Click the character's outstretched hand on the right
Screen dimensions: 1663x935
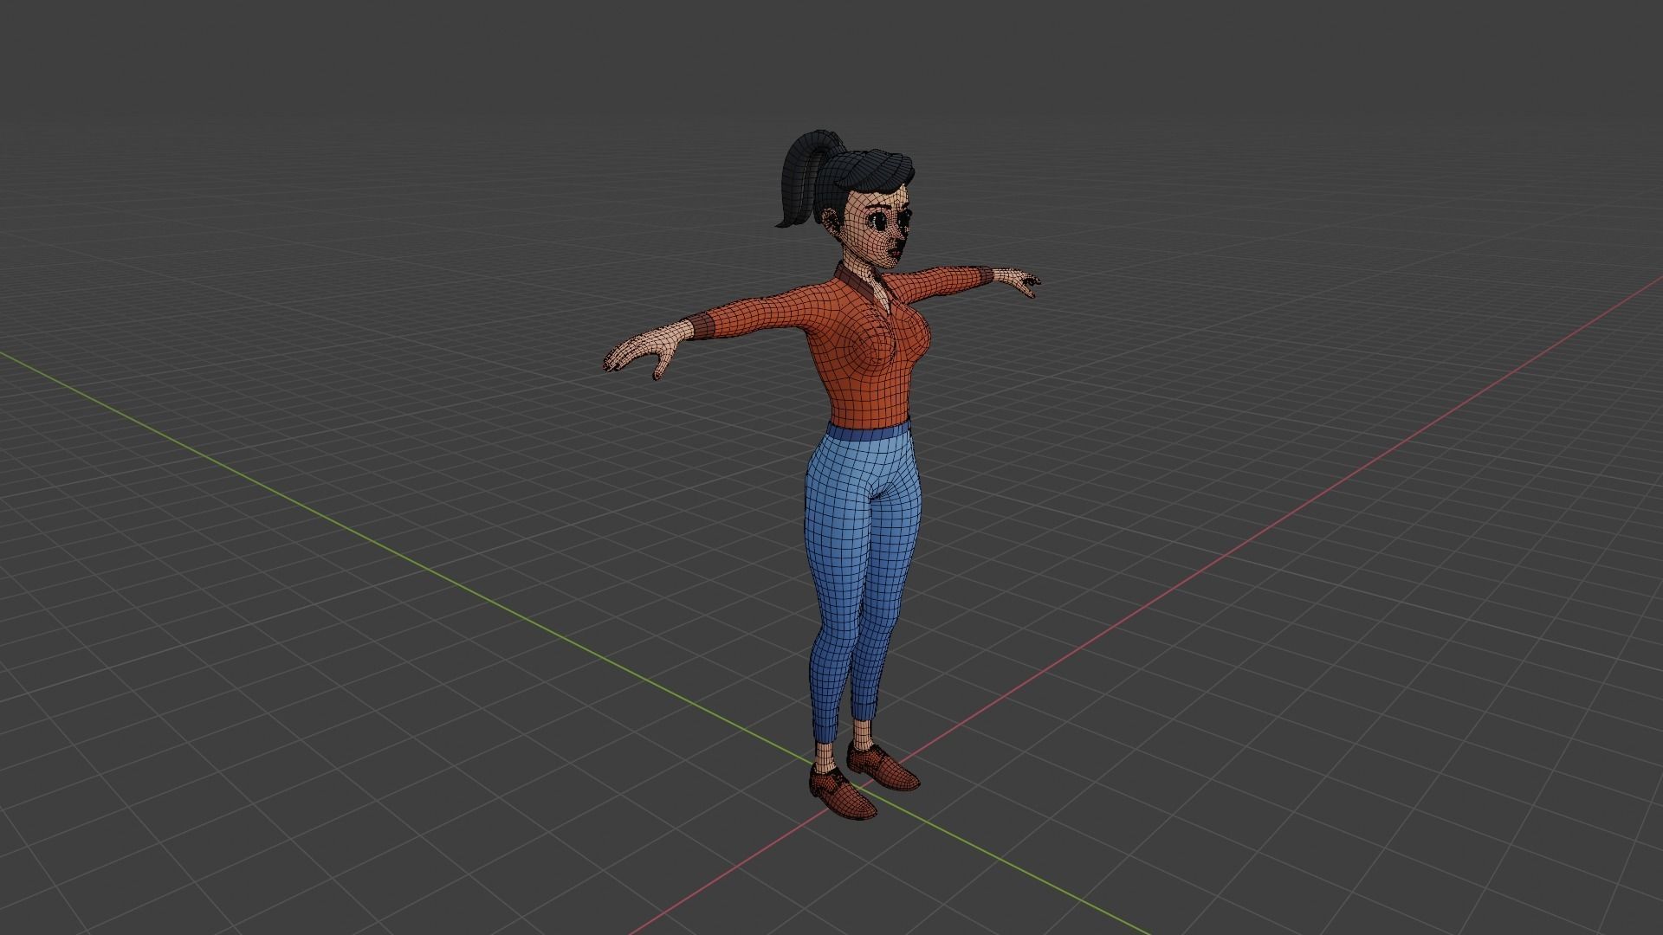point(1017,280)
